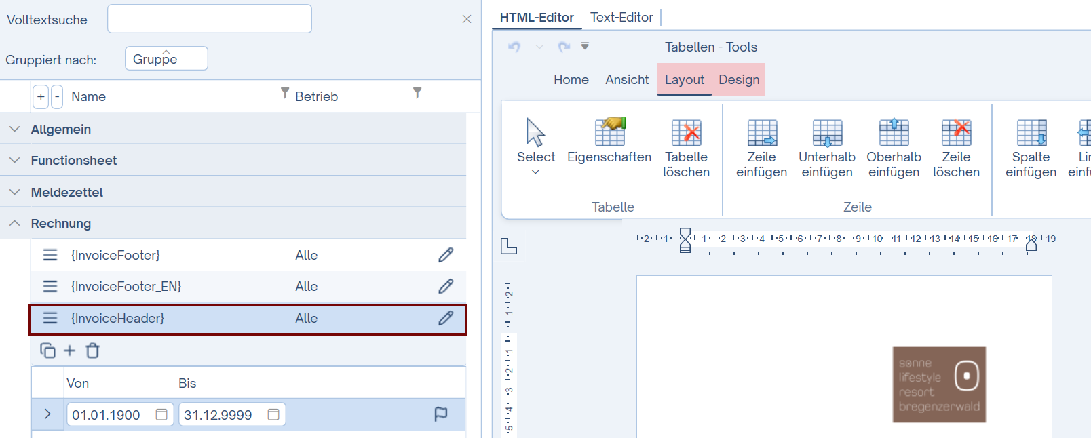1091x438 pixels.
Task: Open the Select tool dropdown
Action: point(535,172)
